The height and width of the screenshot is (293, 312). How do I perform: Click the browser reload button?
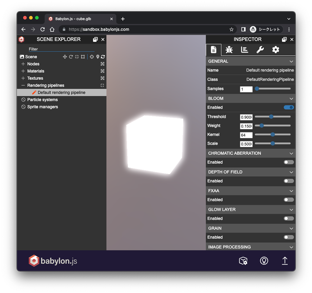click(43, 30)
